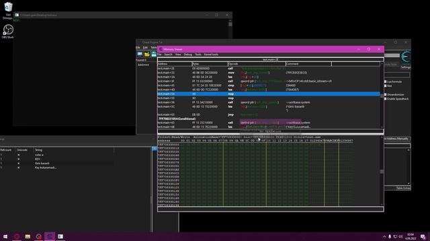Screen dimensions: 430x241
Task: Click the hex view vertical scrollbar thumb
Action: (x=382, y=171)
